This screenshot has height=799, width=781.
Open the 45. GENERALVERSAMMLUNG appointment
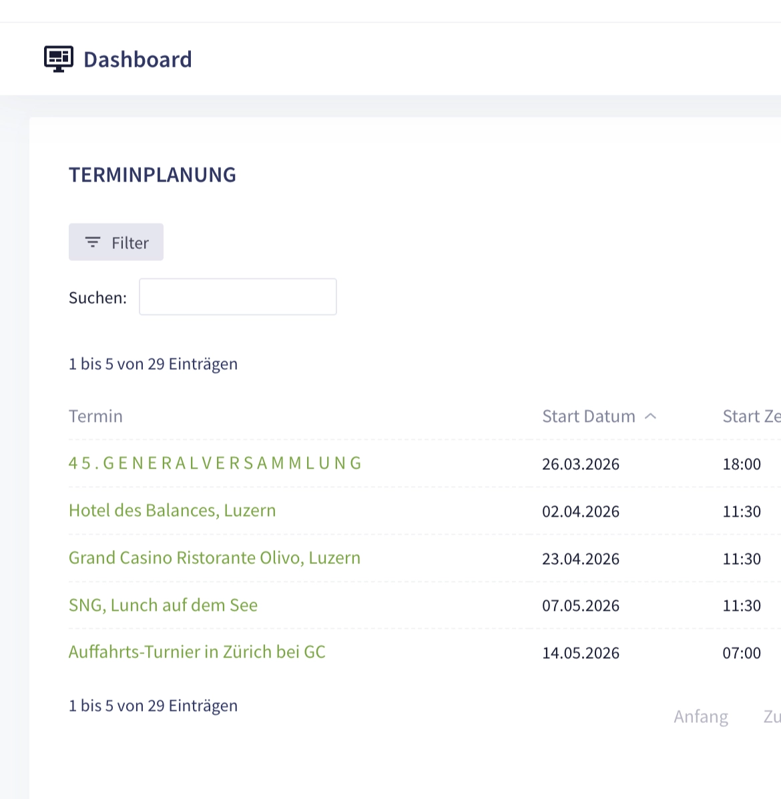215,463
